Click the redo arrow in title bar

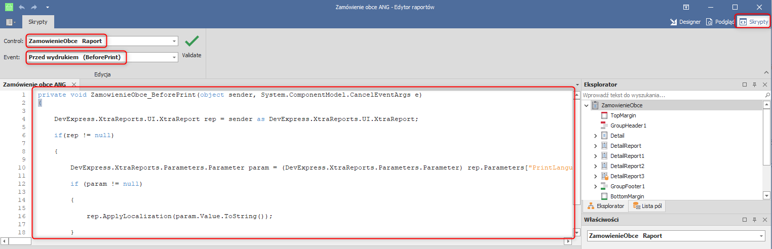[34, 7]
